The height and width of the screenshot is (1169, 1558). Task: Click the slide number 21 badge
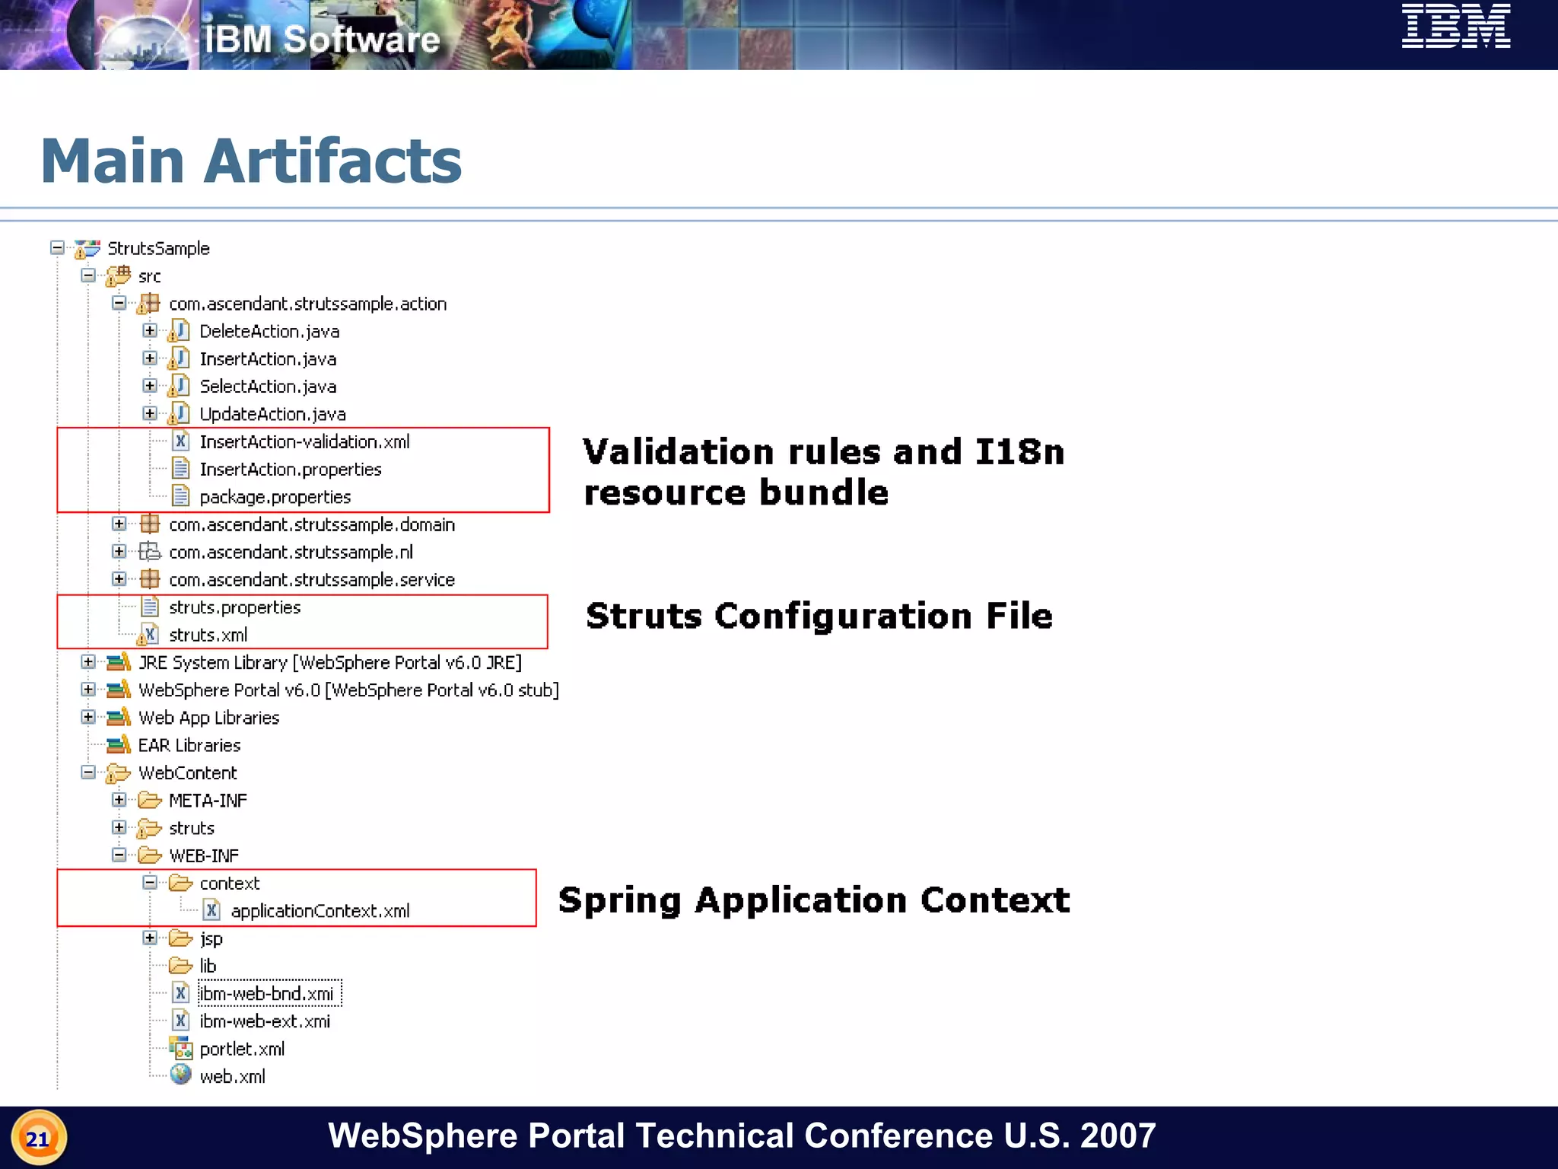38,1139
